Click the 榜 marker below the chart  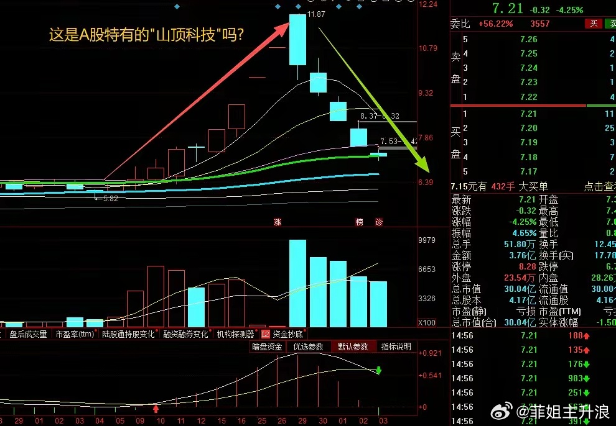pos(360,222)
